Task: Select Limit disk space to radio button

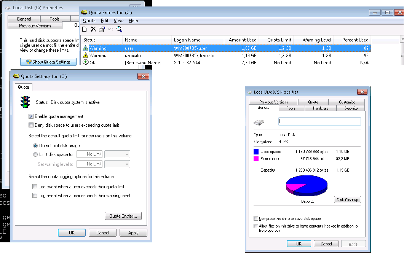Action: point(35,154)
